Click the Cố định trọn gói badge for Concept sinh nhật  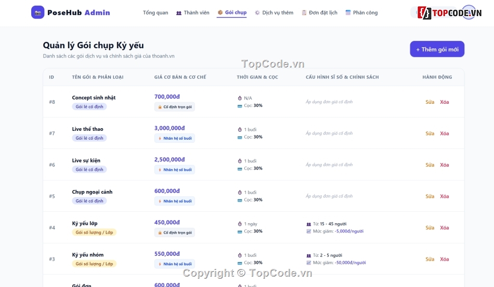coord(175,107)
